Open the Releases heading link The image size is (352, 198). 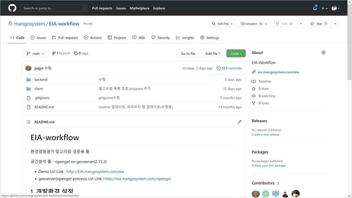pos(259,121)
